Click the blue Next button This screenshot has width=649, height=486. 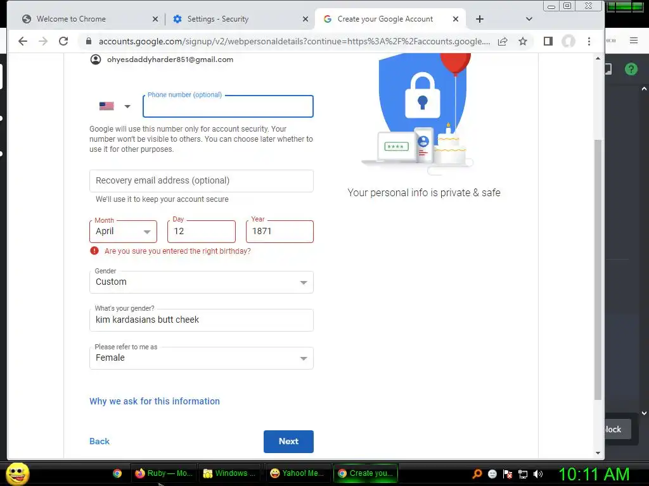tap(288, 441)
